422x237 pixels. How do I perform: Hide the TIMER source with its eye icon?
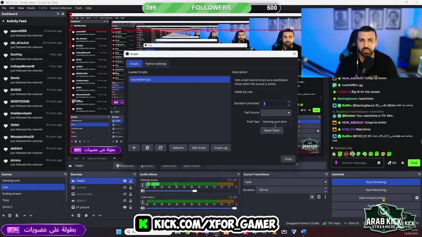click(125, 181)
